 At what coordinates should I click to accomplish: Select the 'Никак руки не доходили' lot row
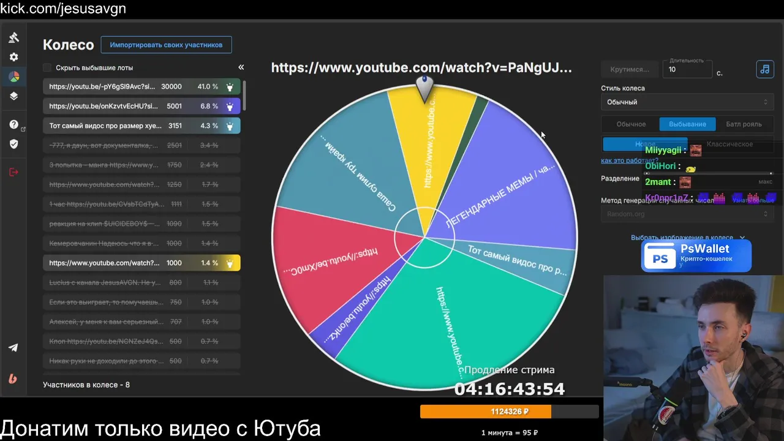[x=141, y=361]
